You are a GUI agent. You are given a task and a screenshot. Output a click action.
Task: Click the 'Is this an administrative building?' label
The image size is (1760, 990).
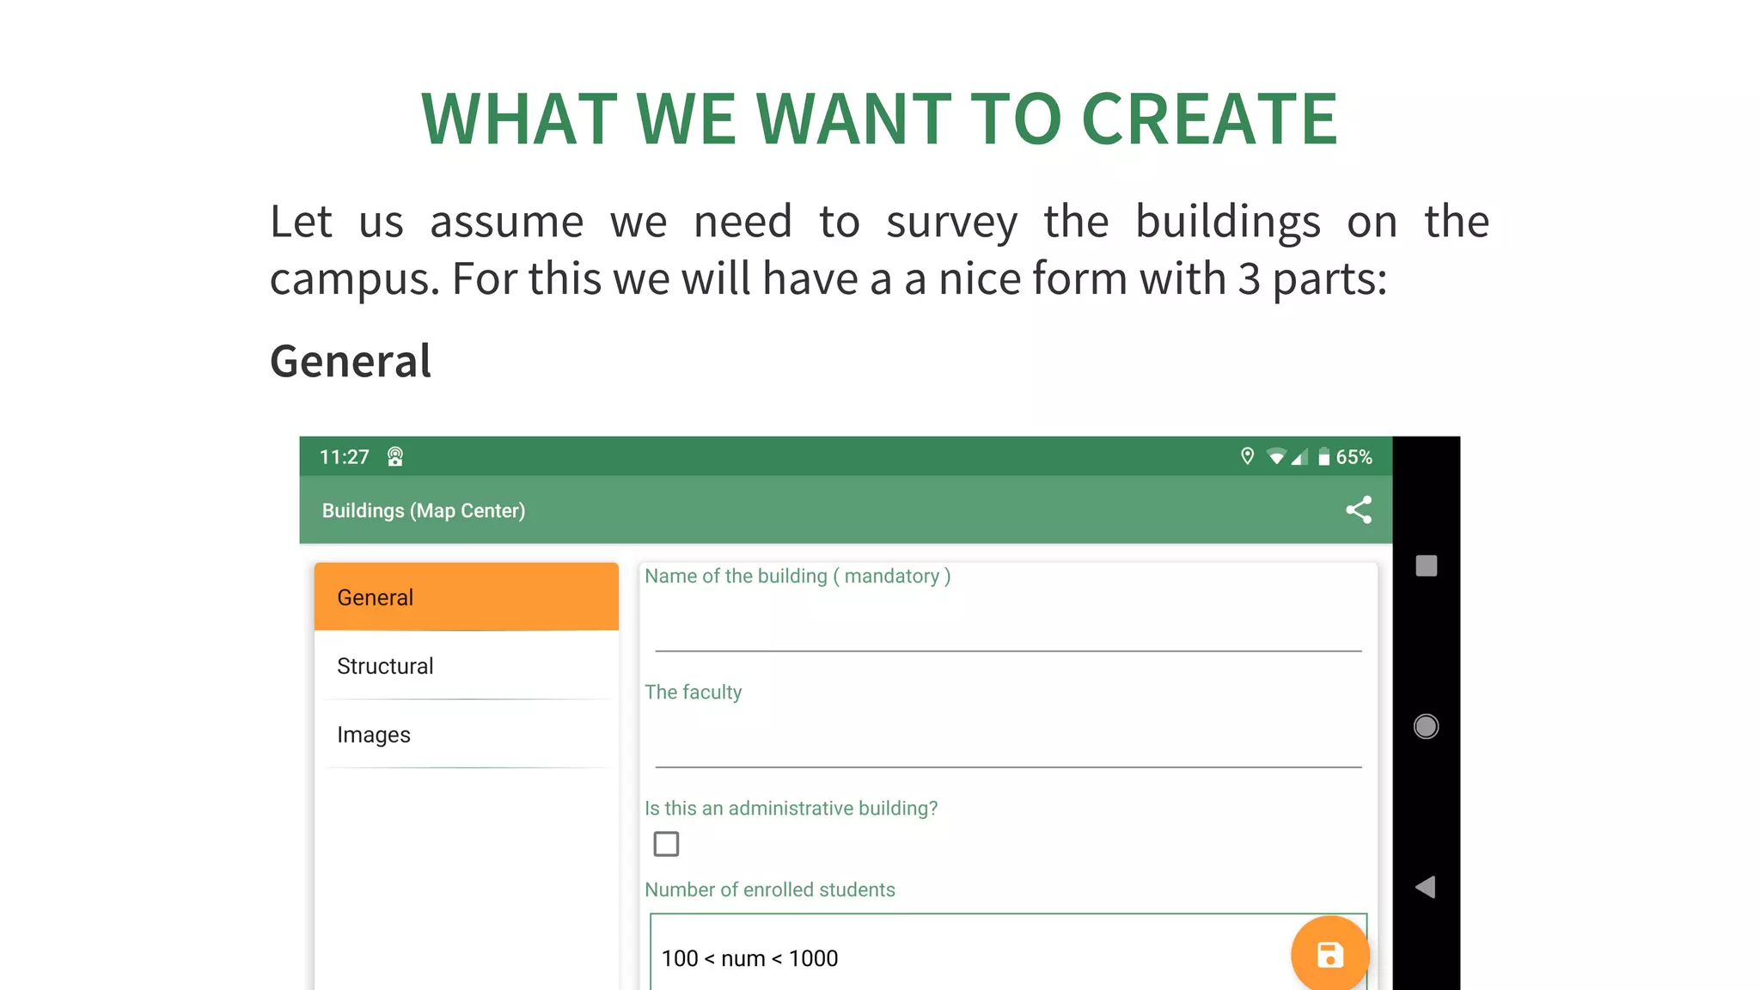coord(791,809)
